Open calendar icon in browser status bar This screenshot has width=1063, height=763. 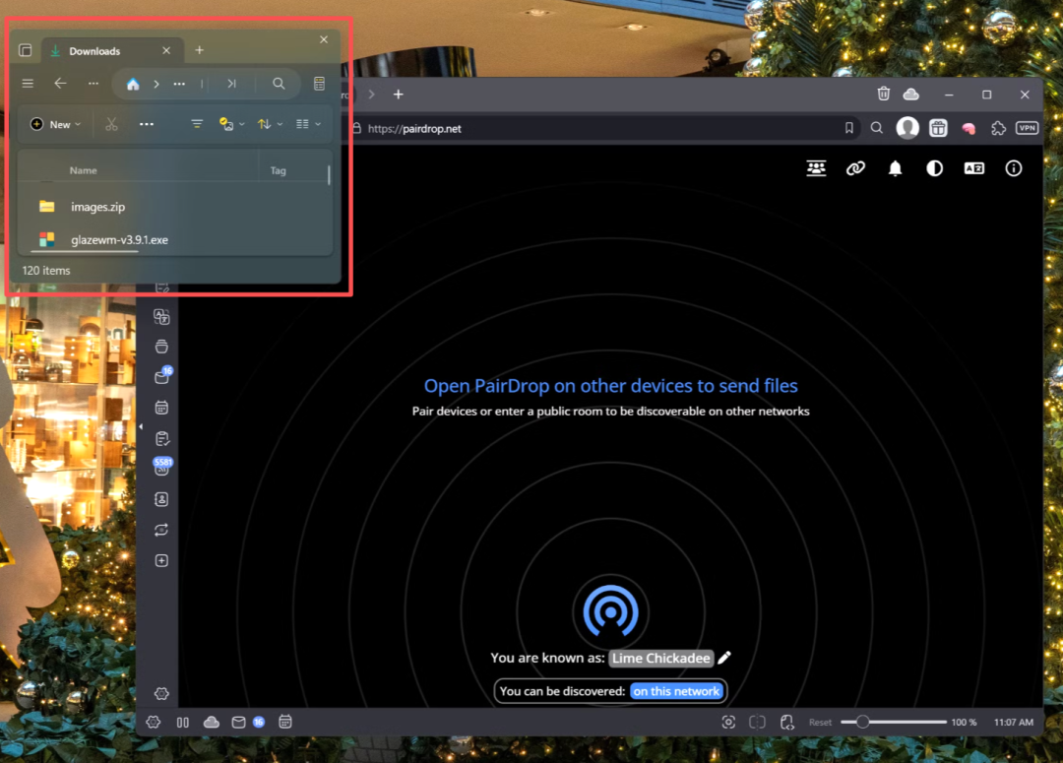pyautogui.click(x=285, y=723)
